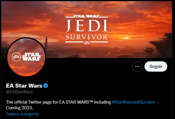Click the small EA logo under Survivor
175x119 pixels.
tap(87, 43)
